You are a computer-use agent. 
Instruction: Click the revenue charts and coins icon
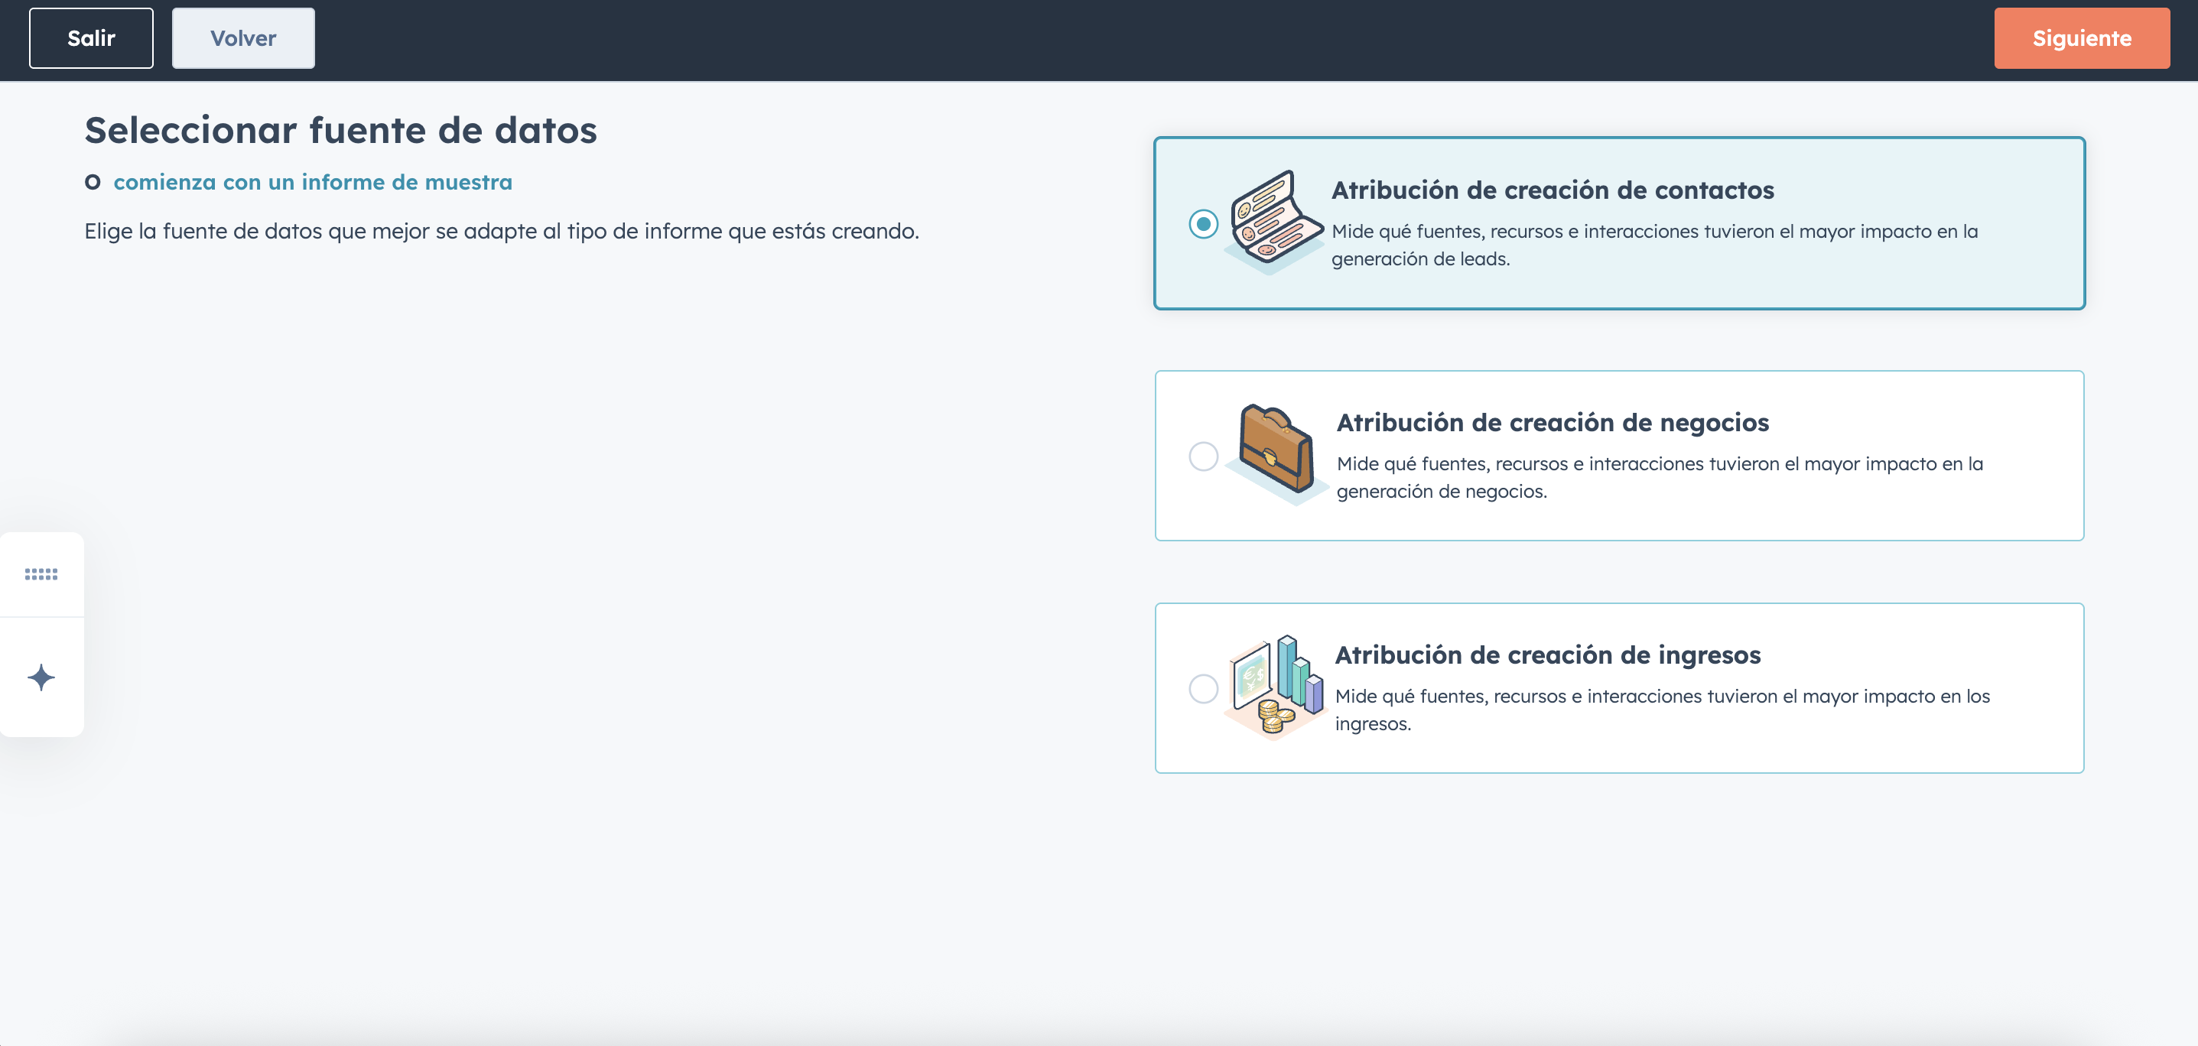(x=1276, y=685)
